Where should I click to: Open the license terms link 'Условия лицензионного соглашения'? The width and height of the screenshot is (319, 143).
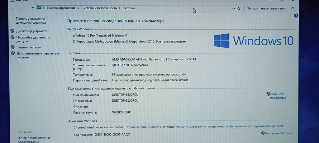(205, 126)
